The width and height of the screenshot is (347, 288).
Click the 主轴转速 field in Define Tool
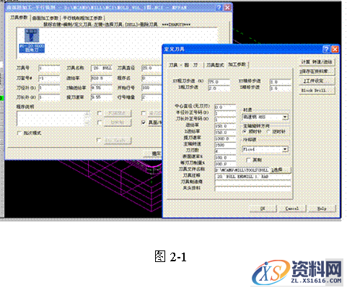[225, 145]
